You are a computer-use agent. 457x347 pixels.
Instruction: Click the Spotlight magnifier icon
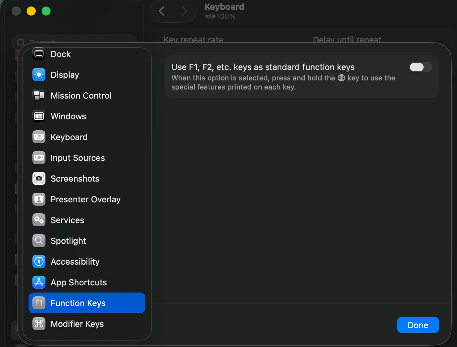coord(39,241)
